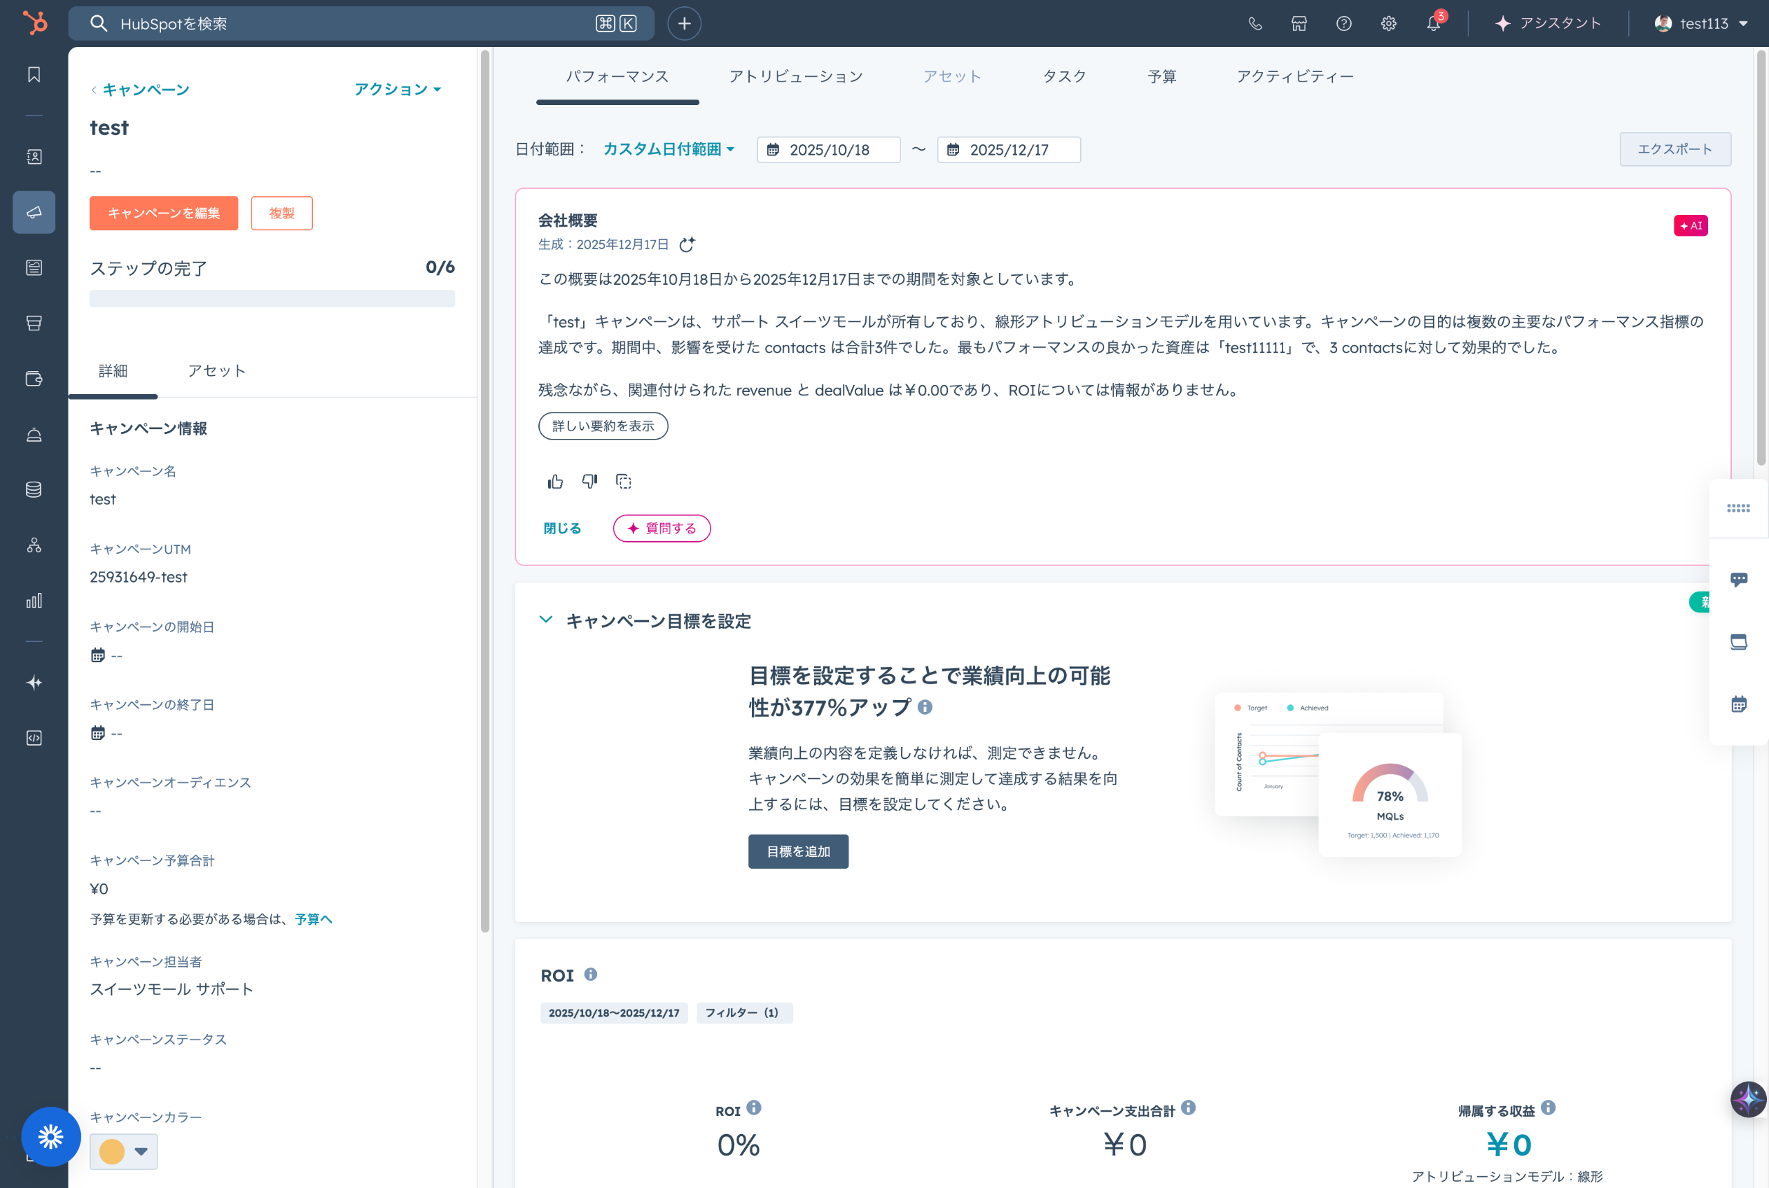This screenshot has height=1188, width=1769.
Task: Click the thumbs up feedback icon
Action: click(556, 481)
